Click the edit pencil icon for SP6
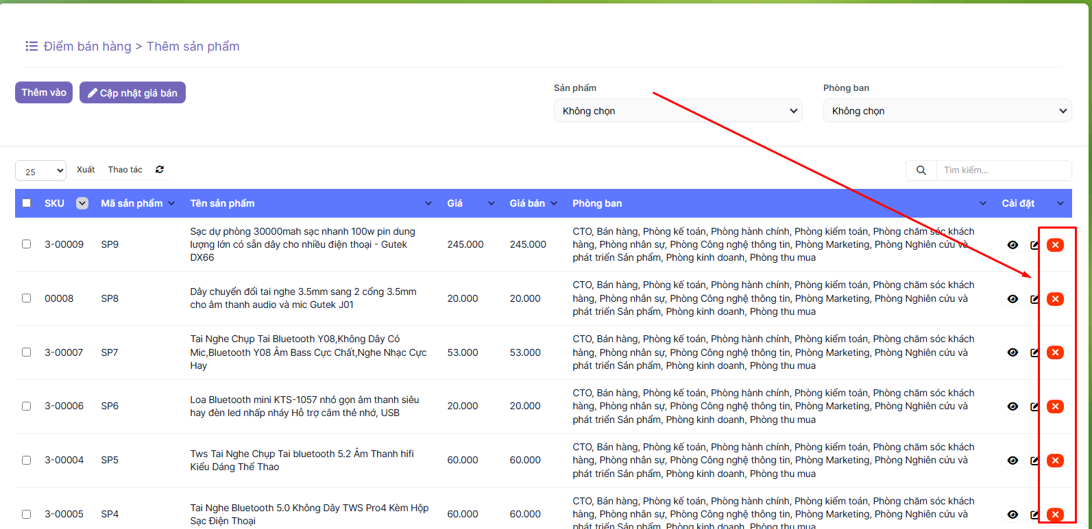1092x529 pixels. coord(1034,407)
